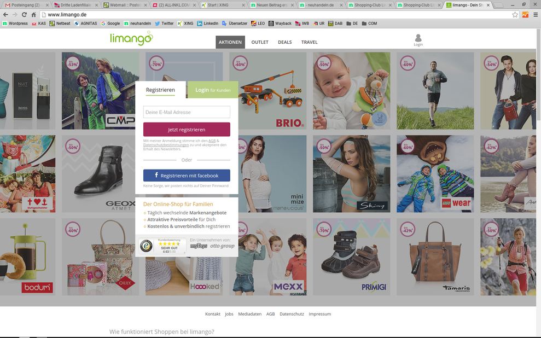The width and height of the screenshot is (541, 338).
Task: Open the Wayback bookmark
Action: (280, 24)
